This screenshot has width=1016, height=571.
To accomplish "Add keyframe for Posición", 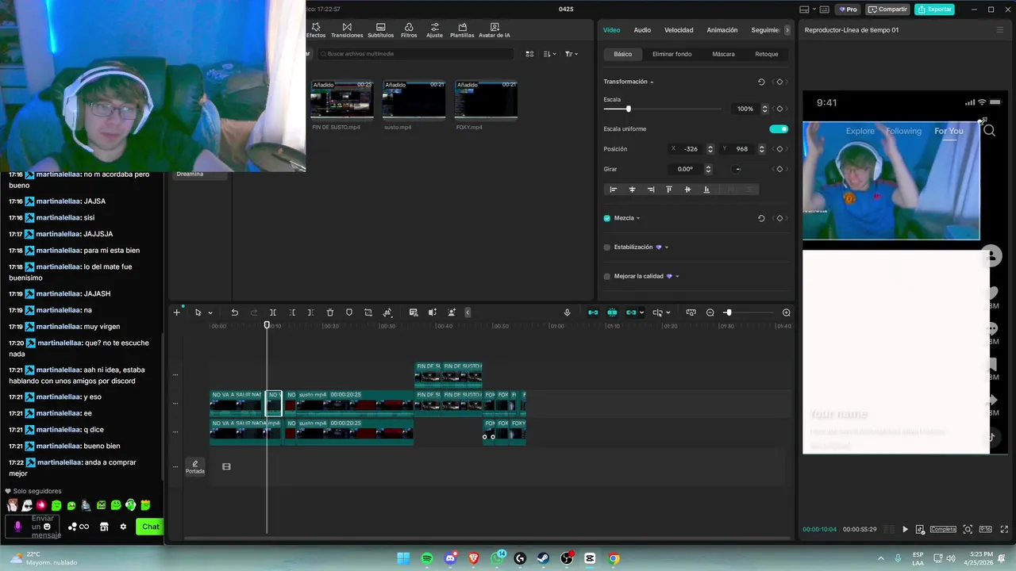I will pyautogui.click(x=779, y=149).
